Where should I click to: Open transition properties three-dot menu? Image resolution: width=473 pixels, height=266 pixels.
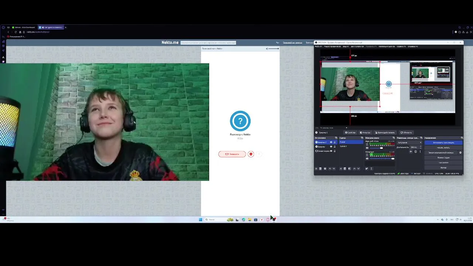click(x=420, y=151)
